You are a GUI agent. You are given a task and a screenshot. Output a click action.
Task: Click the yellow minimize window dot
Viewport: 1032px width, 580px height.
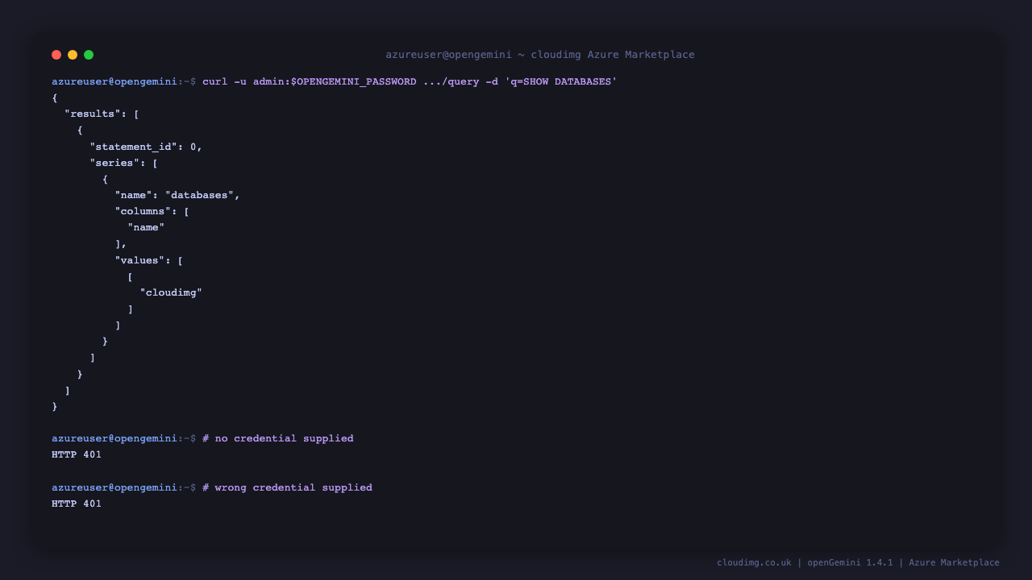73,55
